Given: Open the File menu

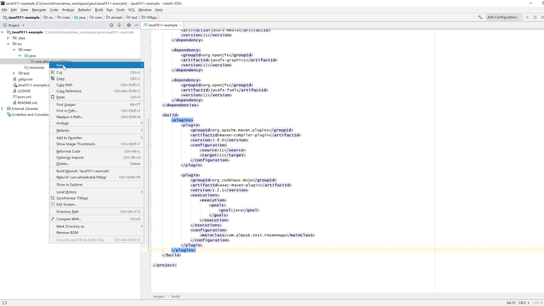Looking at the screenshot, I should [4, 10].
